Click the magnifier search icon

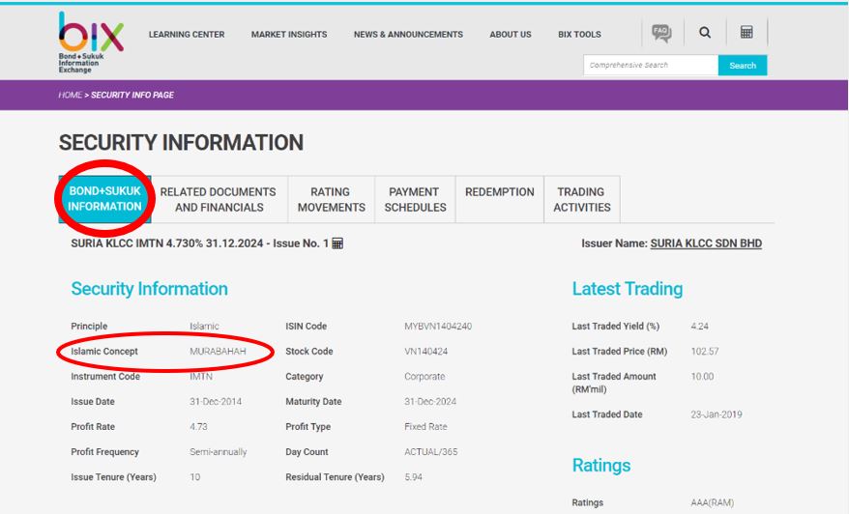click(x=704, y=33)
